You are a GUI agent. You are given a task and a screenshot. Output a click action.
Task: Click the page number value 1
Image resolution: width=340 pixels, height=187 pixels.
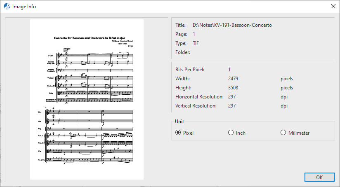coord(194,34)
